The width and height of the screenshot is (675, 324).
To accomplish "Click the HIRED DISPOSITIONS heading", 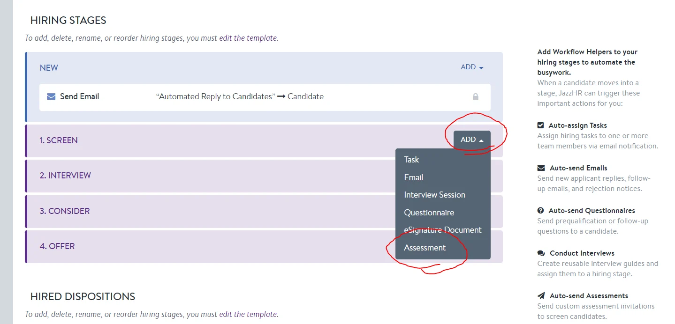I will tap(83, 297).
